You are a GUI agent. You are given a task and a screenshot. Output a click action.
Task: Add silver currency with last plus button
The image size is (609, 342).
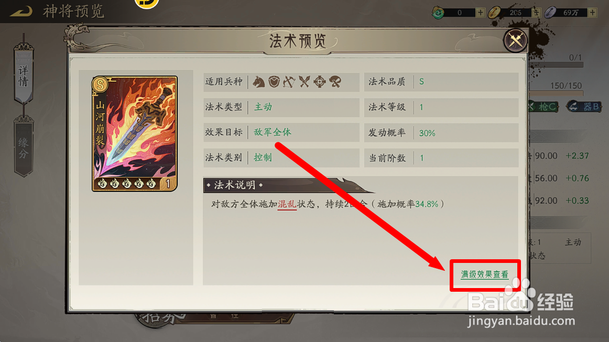(x=592, y=13)
